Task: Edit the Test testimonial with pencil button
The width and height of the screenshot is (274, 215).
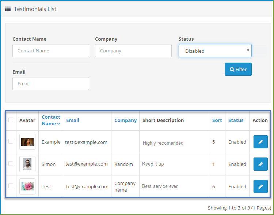Action: point(260,186)
